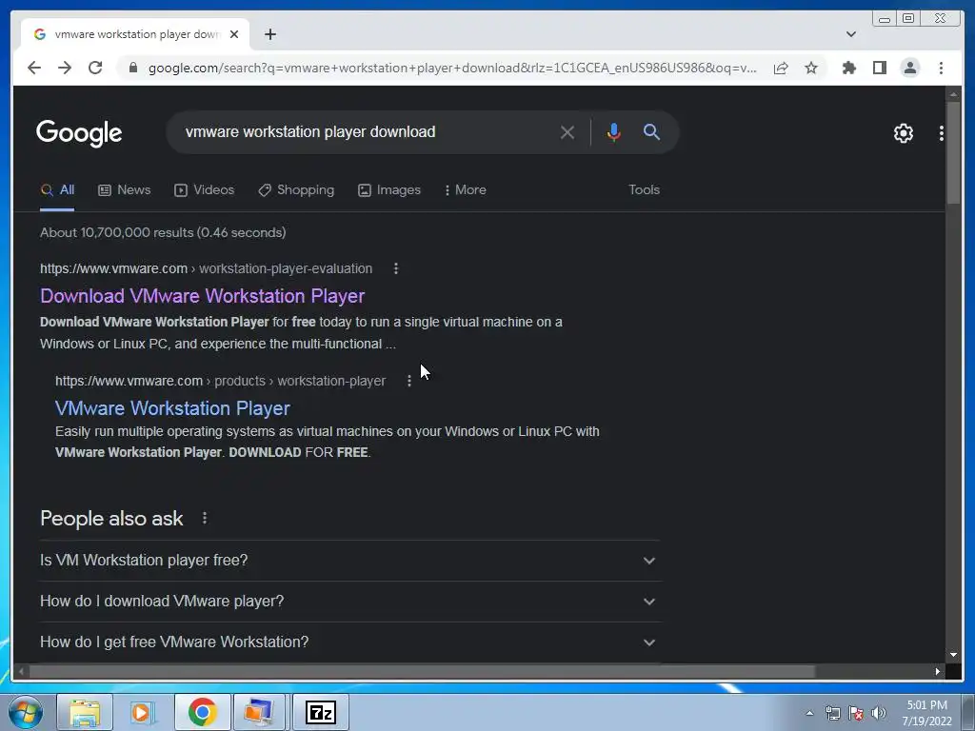Switch to Videos results
The image size is (975, 731).
coord(204,190)
